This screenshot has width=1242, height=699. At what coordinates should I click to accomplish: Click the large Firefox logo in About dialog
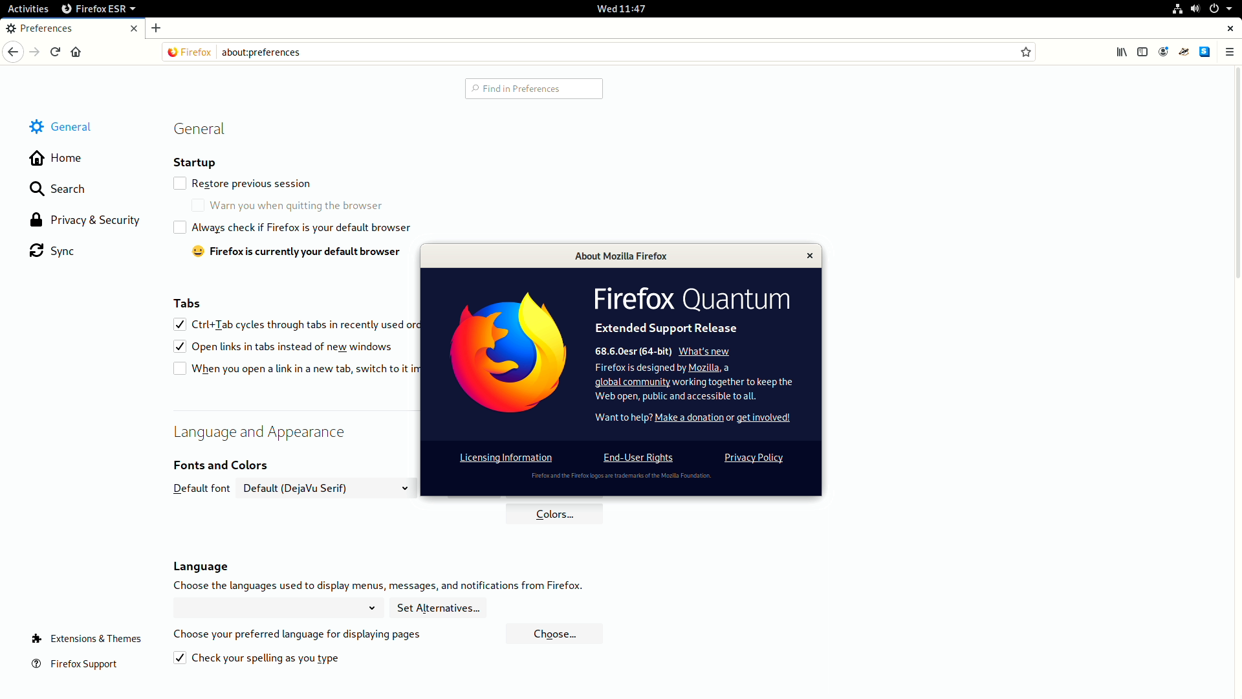point(508,352)
